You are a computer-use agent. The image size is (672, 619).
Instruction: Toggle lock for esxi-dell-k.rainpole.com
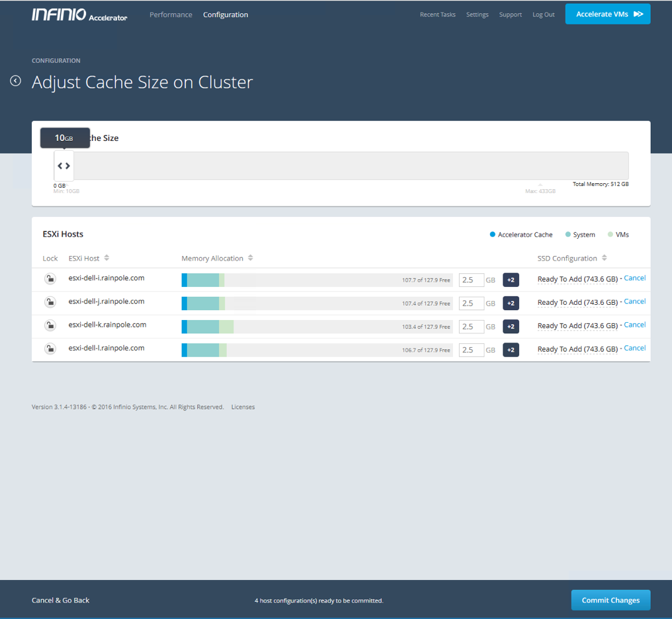50,325
